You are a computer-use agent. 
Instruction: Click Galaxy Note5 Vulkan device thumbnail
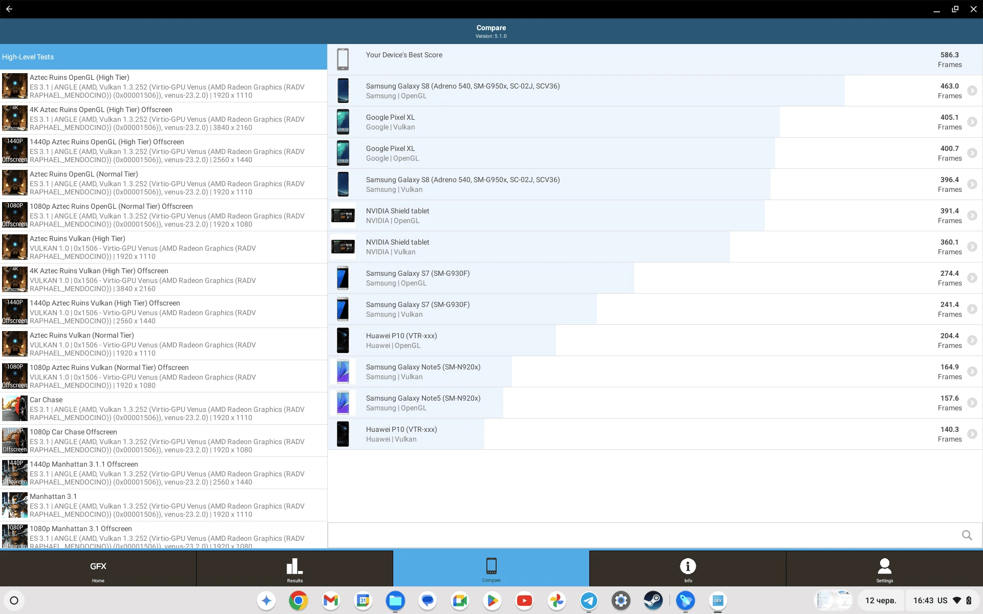pyautogui.click(x=343, y=371)
